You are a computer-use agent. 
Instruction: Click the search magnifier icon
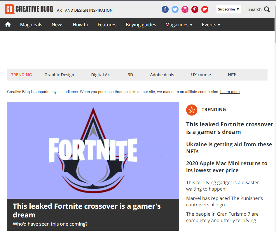267,9
